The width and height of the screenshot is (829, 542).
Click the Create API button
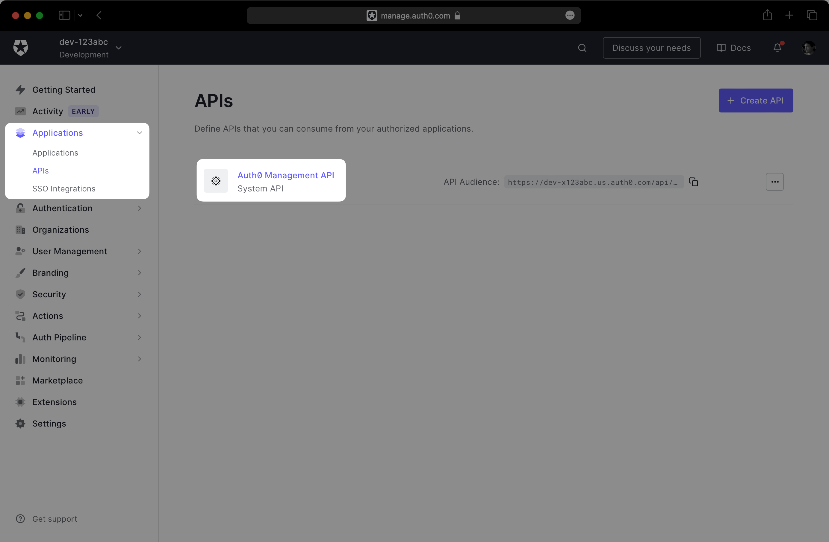756,101
